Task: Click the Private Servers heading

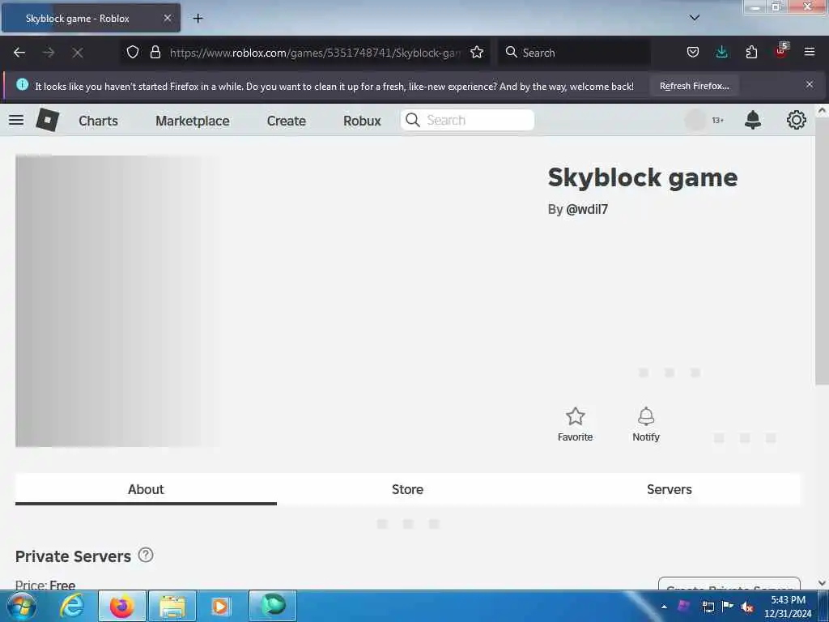Action: (x=73, y=556)
